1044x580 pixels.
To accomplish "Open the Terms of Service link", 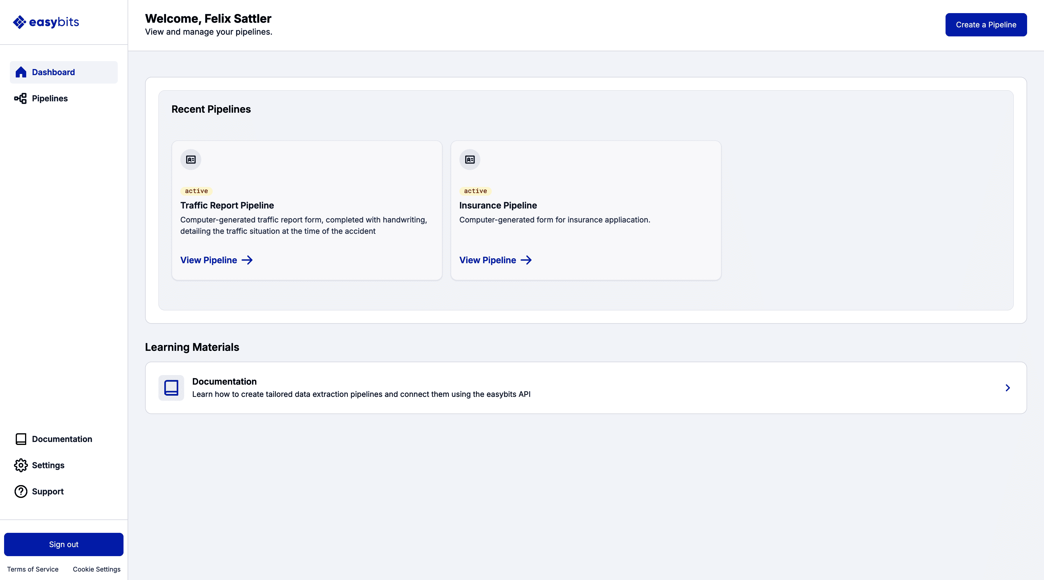I will [33, 569].
